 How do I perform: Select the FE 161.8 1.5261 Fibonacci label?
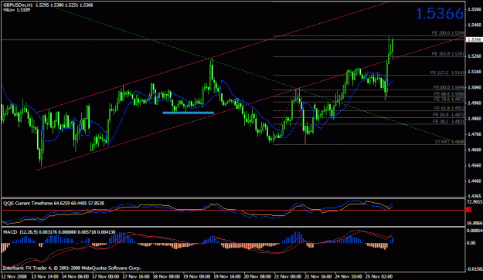pyautogui.click(x=448, y=54)
